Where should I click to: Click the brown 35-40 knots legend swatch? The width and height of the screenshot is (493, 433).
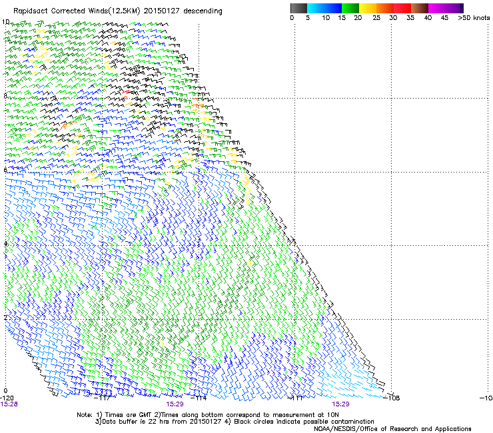coord(420,8)
